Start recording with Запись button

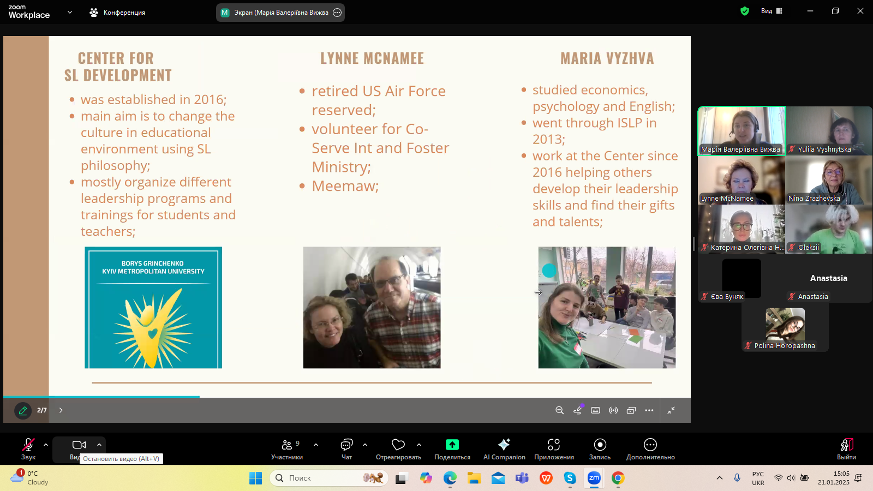(600, 449)
